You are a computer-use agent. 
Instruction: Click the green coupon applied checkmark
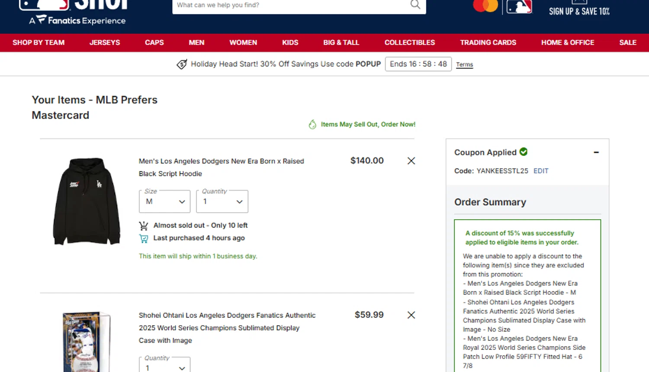(524, 152)
